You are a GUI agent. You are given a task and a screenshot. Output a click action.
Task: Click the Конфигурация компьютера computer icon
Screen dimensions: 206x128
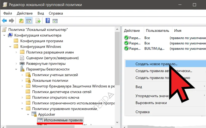click(10, 35)
